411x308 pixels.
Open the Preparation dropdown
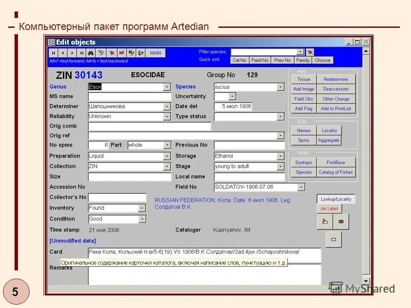[x=167, y=156]
